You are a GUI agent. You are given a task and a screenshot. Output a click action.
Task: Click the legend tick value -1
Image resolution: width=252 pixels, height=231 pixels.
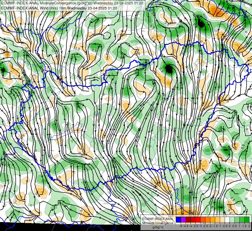click(x=220, y=226)
